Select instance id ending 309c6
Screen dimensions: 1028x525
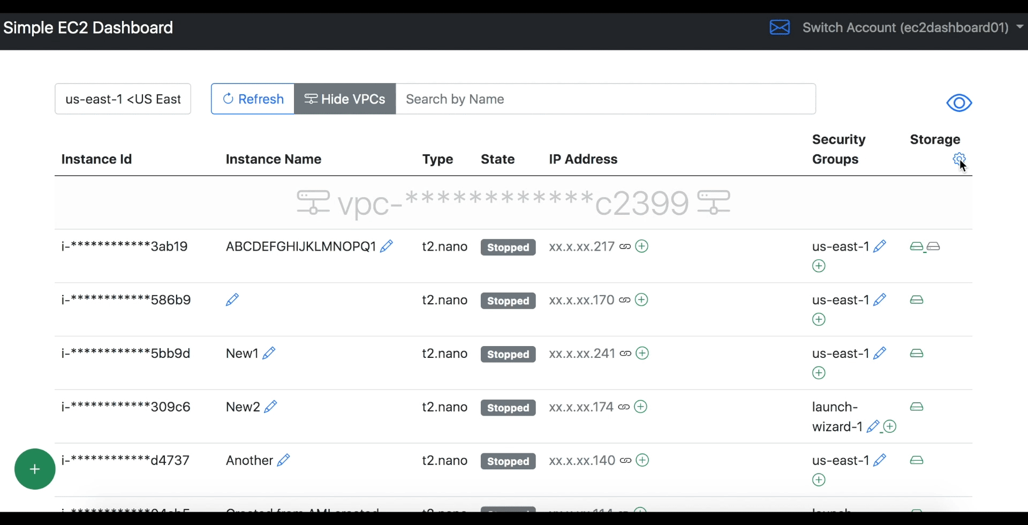click(x=126, y=407)
